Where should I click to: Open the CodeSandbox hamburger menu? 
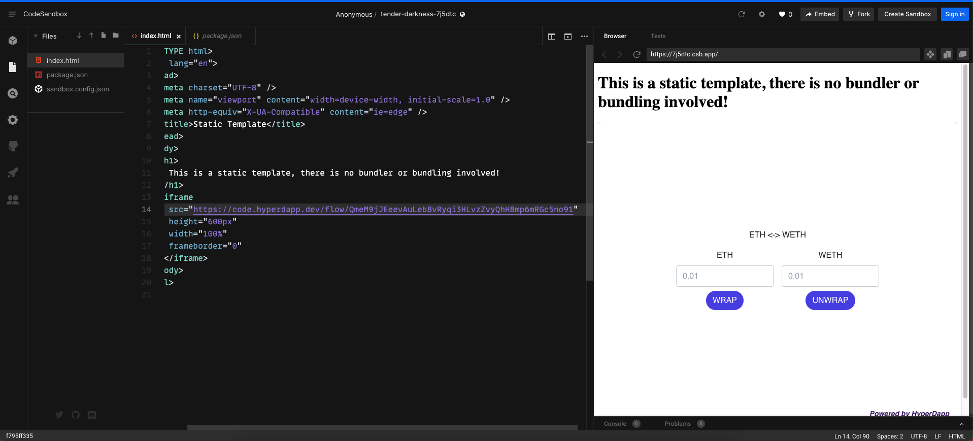tap(12, 14)
